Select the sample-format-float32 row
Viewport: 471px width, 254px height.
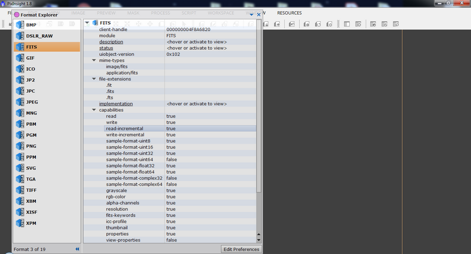click(x=170, y=166)
